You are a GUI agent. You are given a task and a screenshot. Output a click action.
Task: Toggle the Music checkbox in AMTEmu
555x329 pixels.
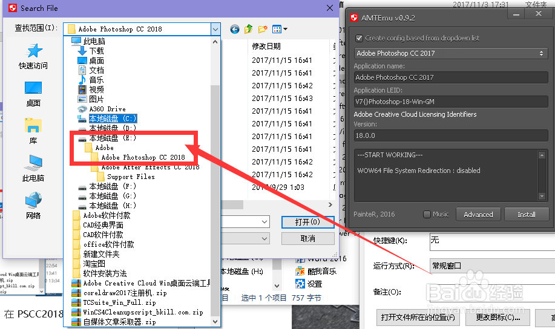click(427, 214)
